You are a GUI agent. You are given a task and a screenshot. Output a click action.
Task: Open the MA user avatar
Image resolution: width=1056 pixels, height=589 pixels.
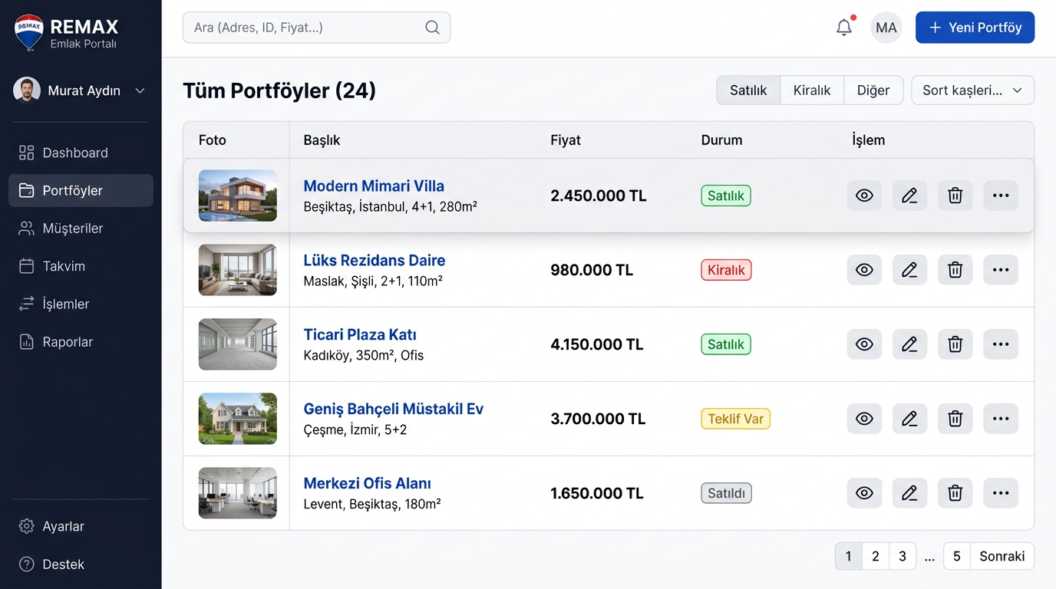(x=886, y=28)
